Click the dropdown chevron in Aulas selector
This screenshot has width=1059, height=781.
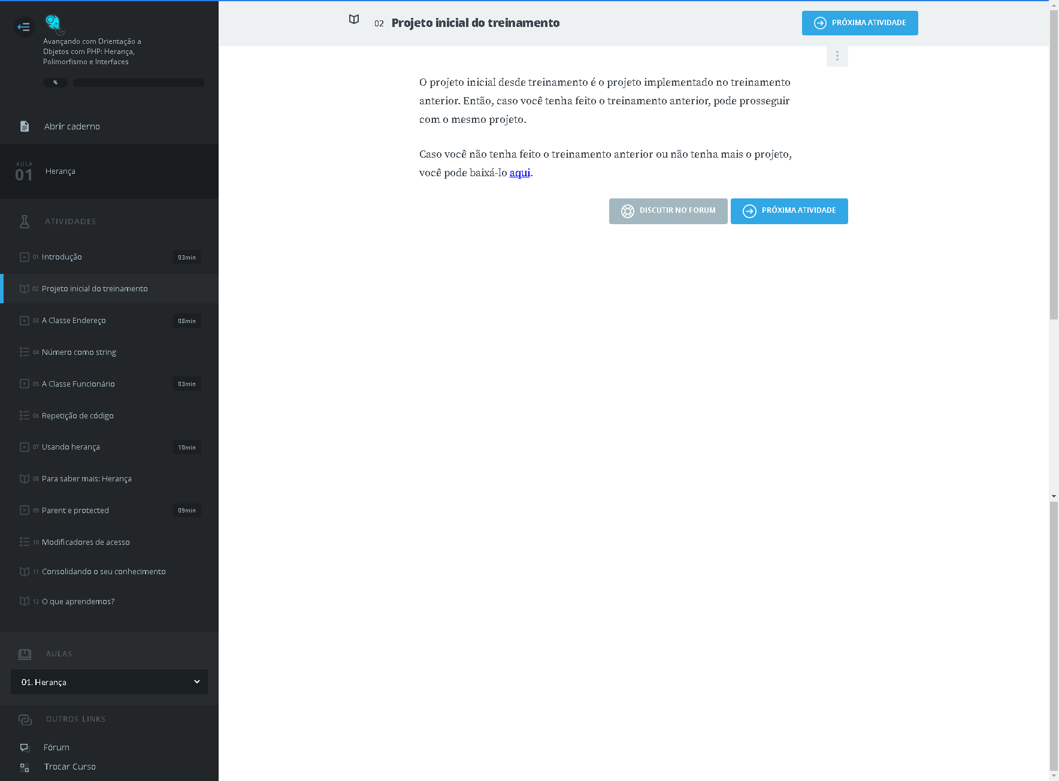(x=197, y=682)
